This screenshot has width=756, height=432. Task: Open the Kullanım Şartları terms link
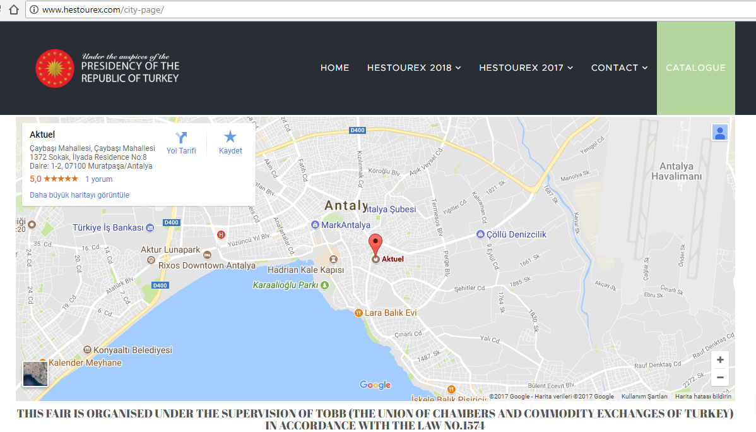(644, 396)
